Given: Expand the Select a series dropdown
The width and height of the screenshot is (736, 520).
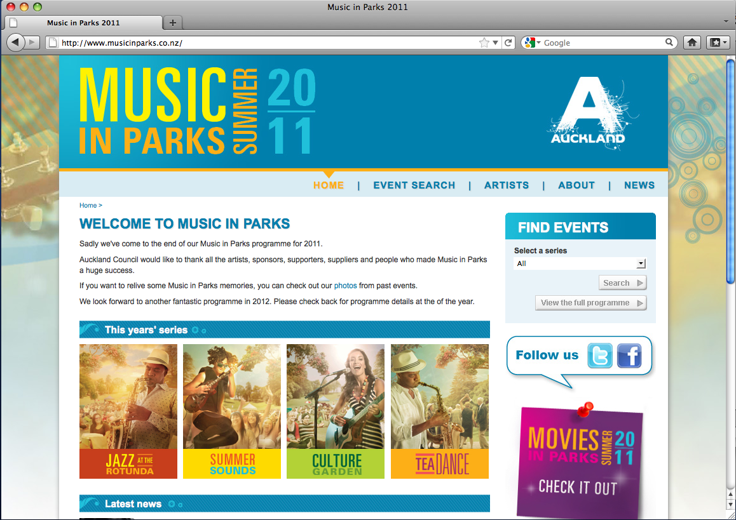Looking at the screenshot, I should (x=580, y=263).
